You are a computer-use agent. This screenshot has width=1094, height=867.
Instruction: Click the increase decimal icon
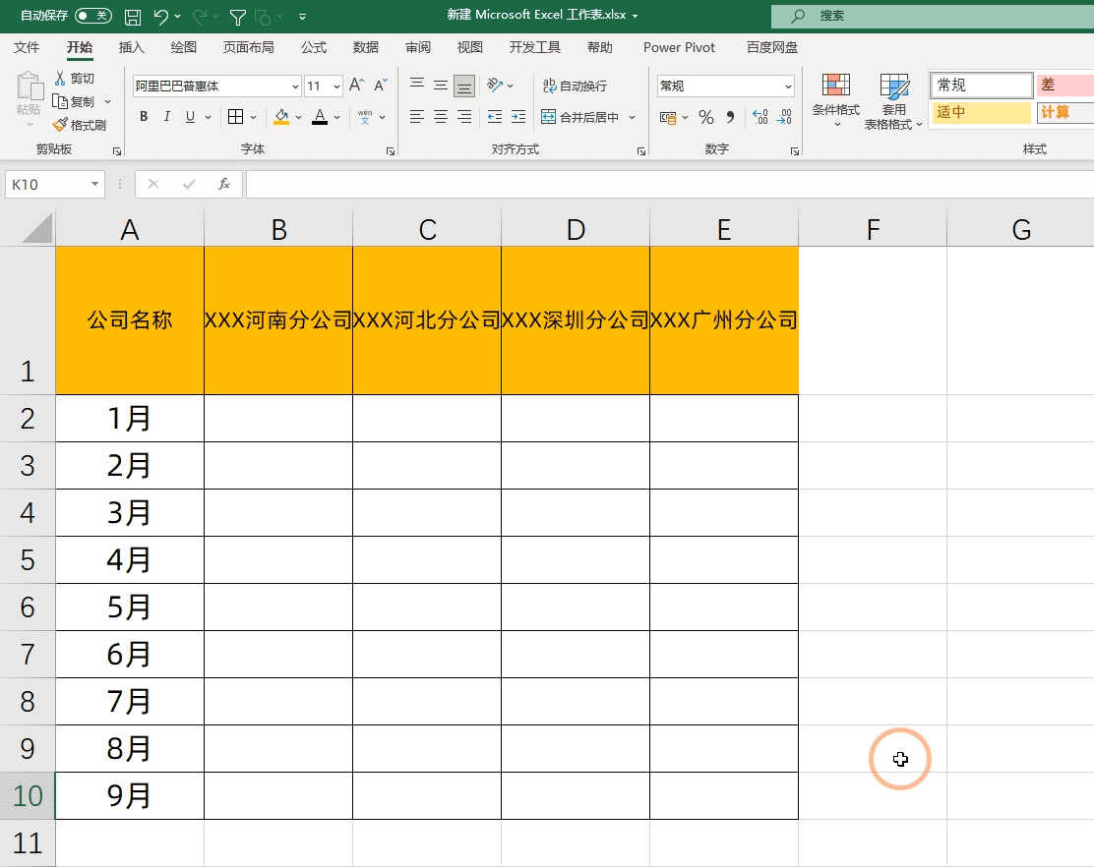click(x=760, y=117)
